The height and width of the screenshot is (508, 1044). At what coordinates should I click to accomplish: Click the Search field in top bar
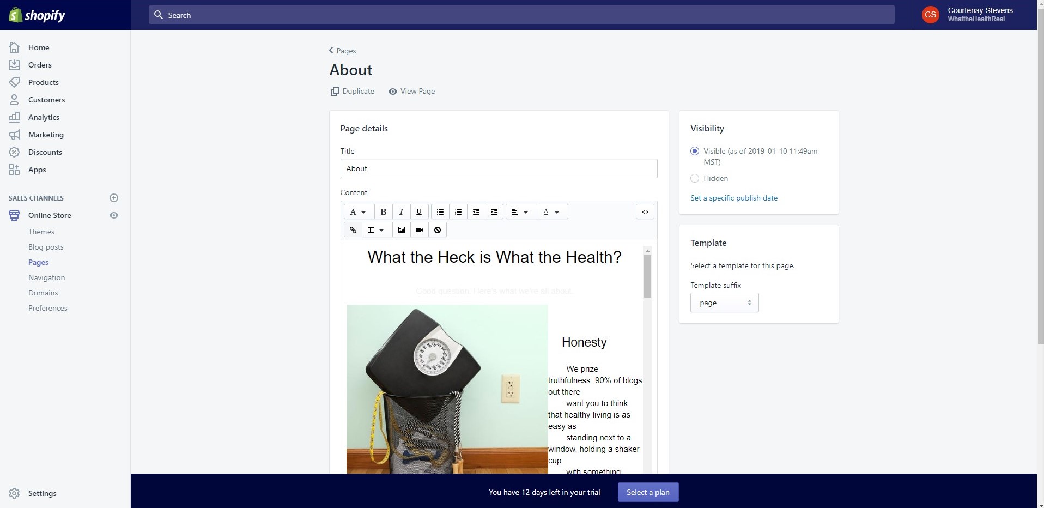pyautogui.click(x=521, y=15)
